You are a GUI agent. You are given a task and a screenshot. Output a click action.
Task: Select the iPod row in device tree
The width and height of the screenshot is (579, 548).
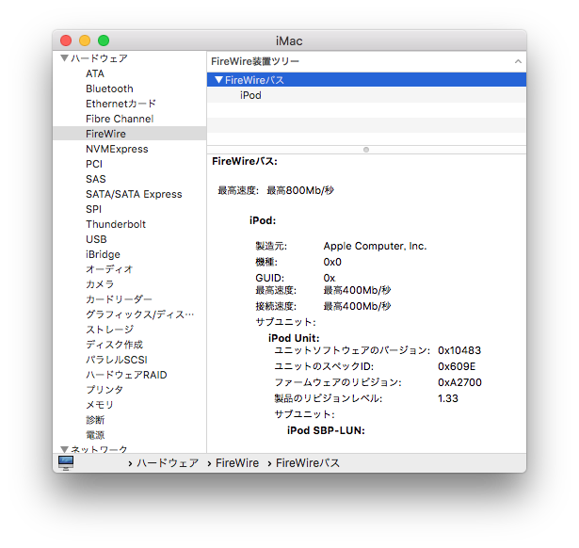pos(366,95)
